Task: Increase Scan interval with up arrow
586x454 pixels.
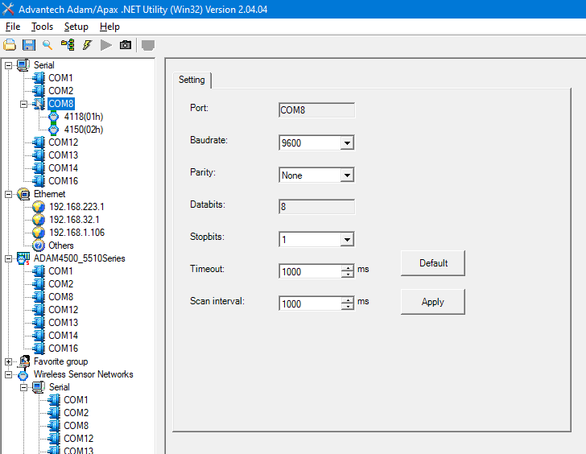Action: [x=348, y=300]
